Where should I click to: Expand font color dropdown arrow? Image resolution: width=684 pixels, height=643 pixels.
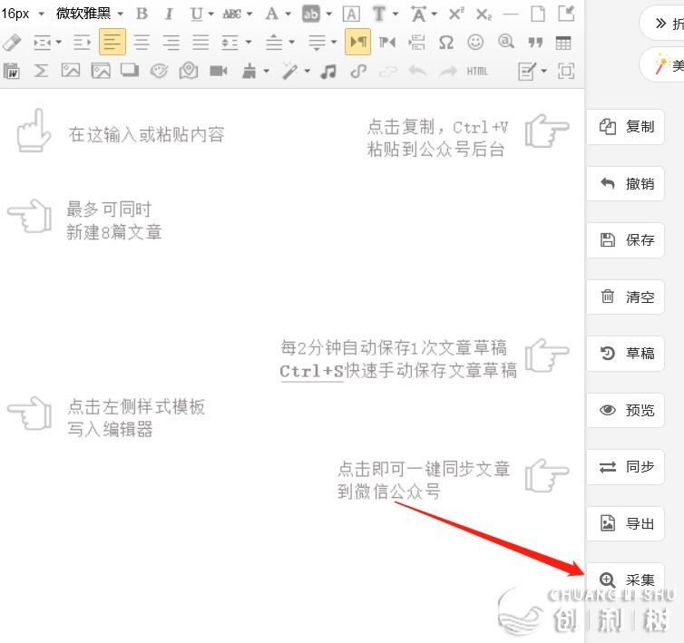click(288, 14)
